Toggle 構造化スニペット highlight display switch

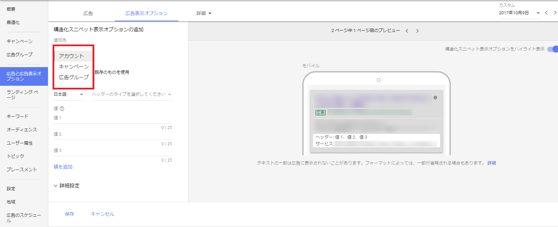pyautogui.click(x=553, y=49)
